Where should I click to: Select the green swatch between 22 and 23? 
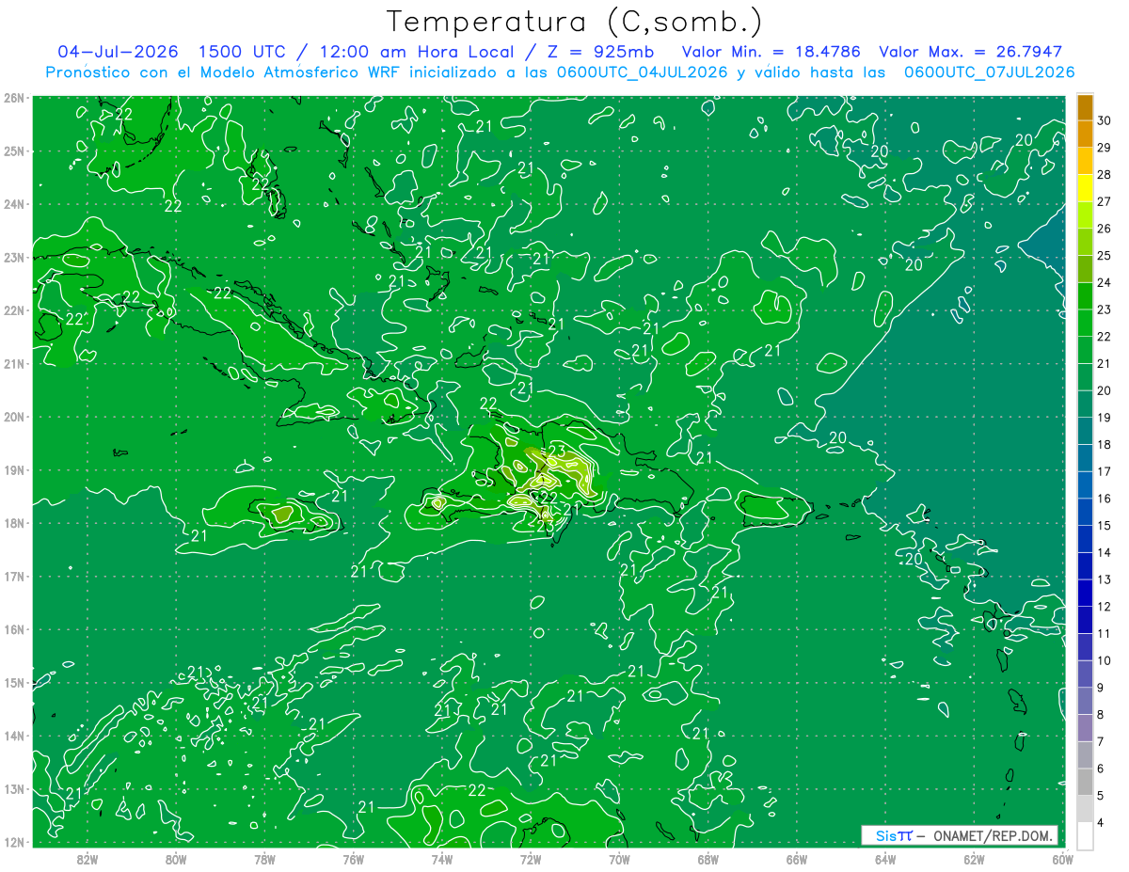(x=1085, y=324)
